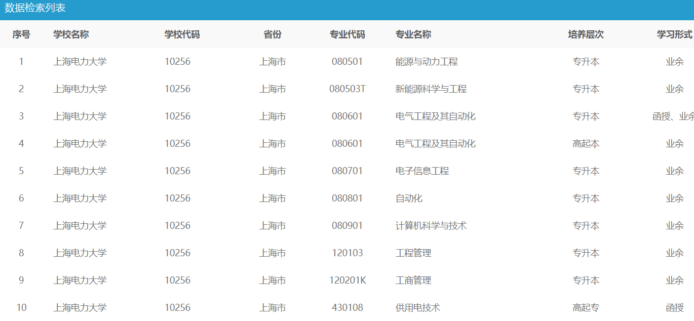The width and height of the screenshot is (694, 321).
Task: Select 上海电力大学 in the 供用电技术 row
Action: point(80,308)
